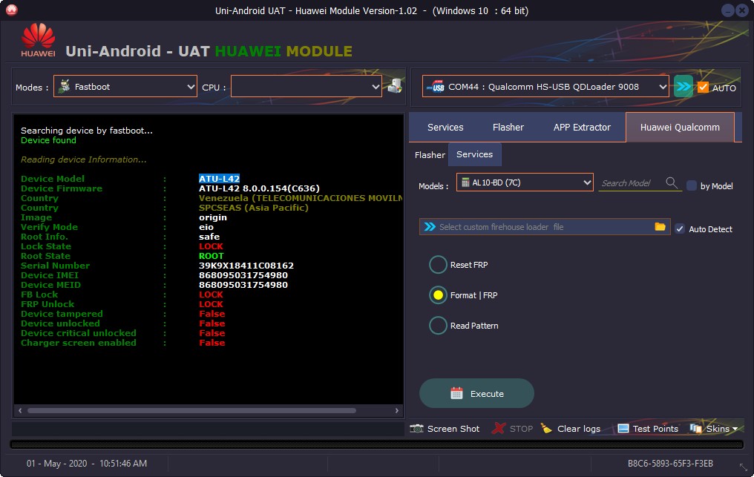Click the hardware ID B8C6-5893-65F3-F3EB
754x477 pixels.
pos(670,464)
